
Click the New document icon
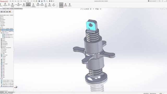coord(34,1)
